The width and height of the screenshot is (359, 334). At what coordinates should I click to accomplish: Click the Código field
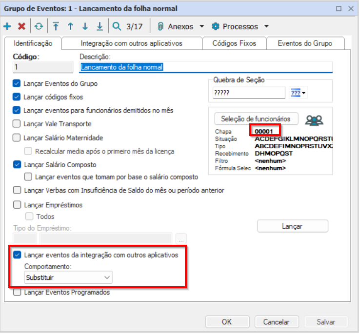click(43, 67)
